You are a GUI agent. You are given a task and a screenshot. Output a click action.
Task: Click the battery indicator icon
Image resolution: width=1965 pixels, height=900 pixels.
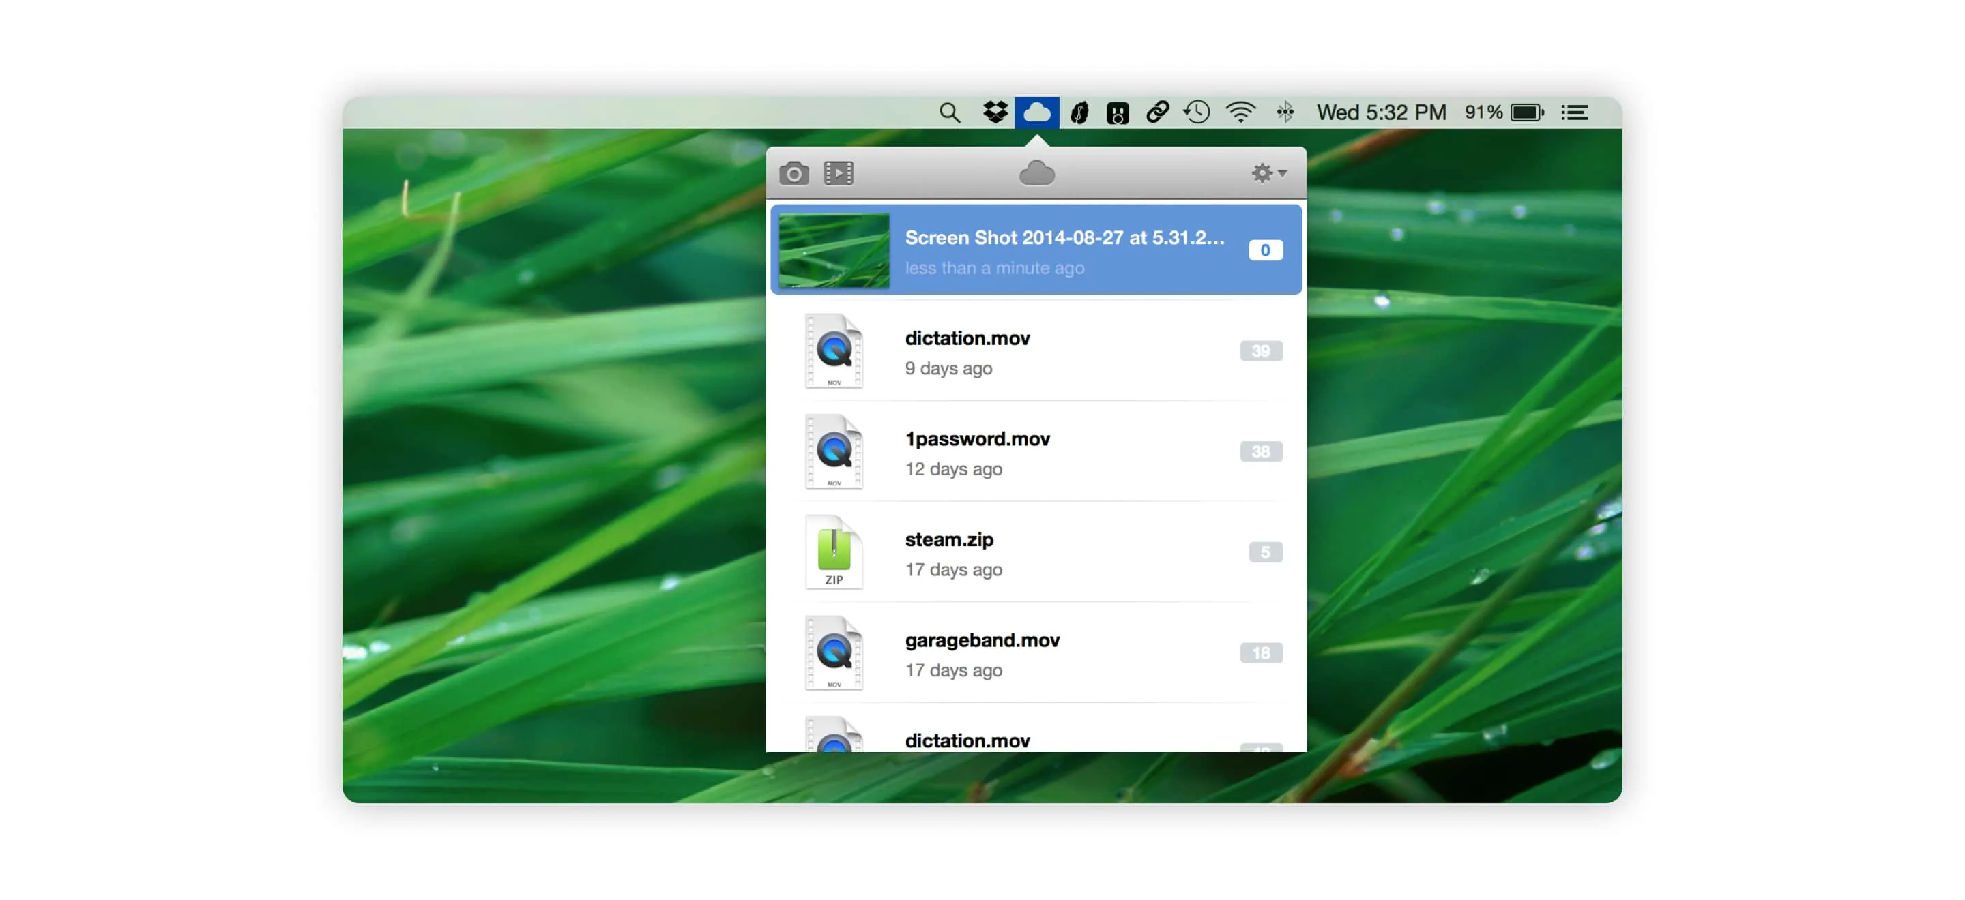(1526, 112)
